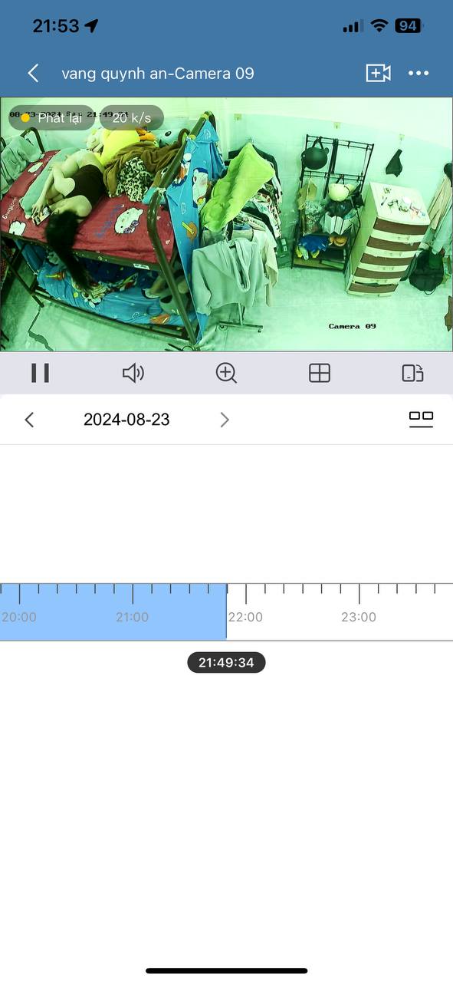Activate the digital zoom magnifier
Viewport: 453px width, 982px height.
(x=226, y=373)
